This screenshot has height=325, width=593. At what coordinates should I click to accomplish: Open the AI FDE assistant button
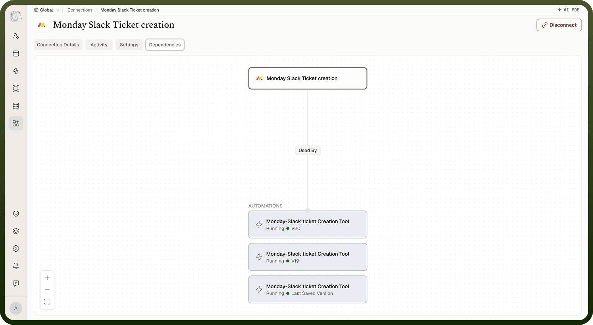click(568, 10)
